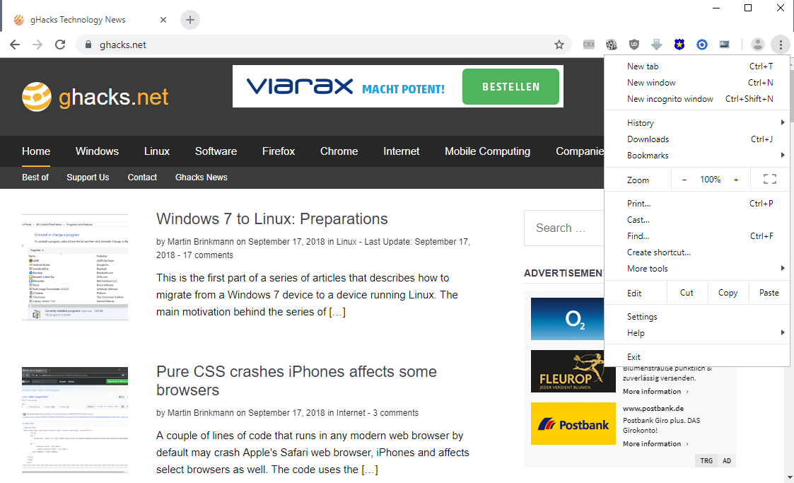This screenshot has height=483, width=794.
Task: Open Settings from the Chrome menu
Action: click(697, 317)
